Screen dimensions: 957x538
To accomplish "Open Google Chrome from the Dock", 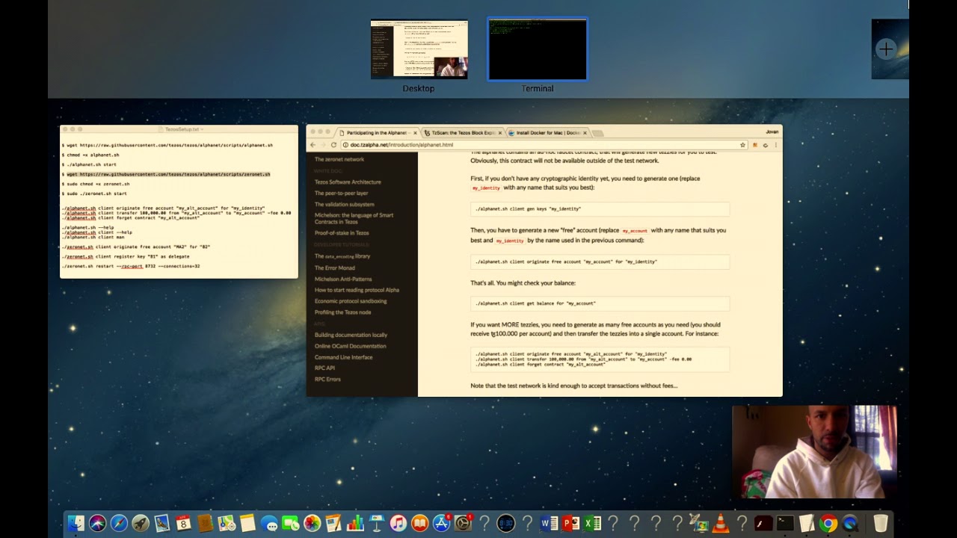I will (828, 524).
